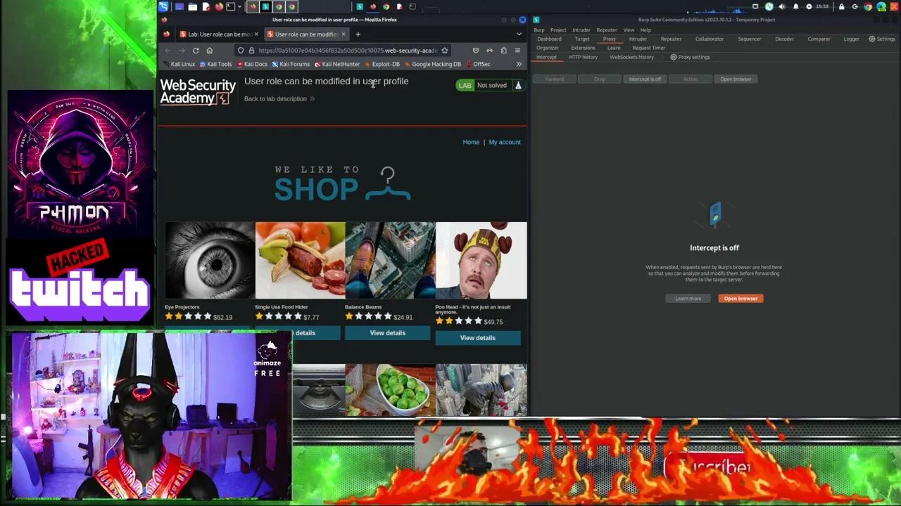This screenshot has width=901, height=506.
Task: Open a new Firefox tab
Action: click(358, 34)
